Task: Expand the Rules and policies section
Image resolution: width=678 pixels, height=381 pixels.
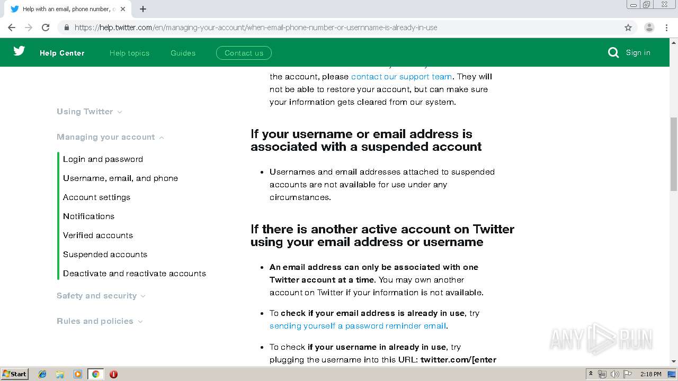Action: (x=100, y=321)
